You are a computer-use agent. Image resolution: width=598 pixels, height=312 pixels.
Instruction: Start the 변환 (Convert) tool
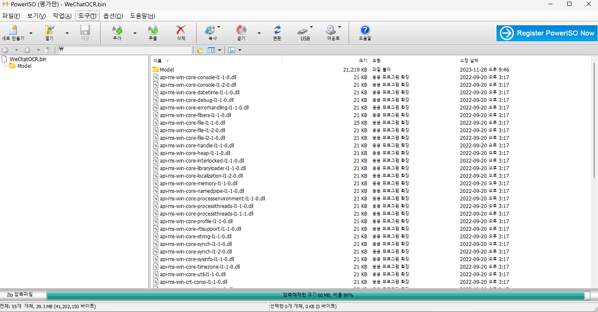pos(277,32)
